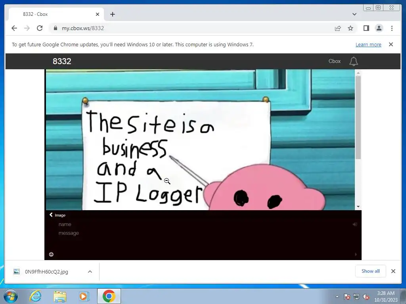Go back with the browser back arrow
This screenshot has height=304, width=406.
14,28
